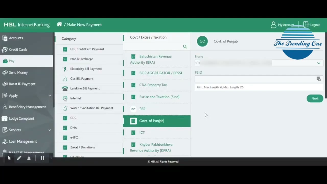Select ICT biller
The image size is (327, 184).
(x=157, y=133)
